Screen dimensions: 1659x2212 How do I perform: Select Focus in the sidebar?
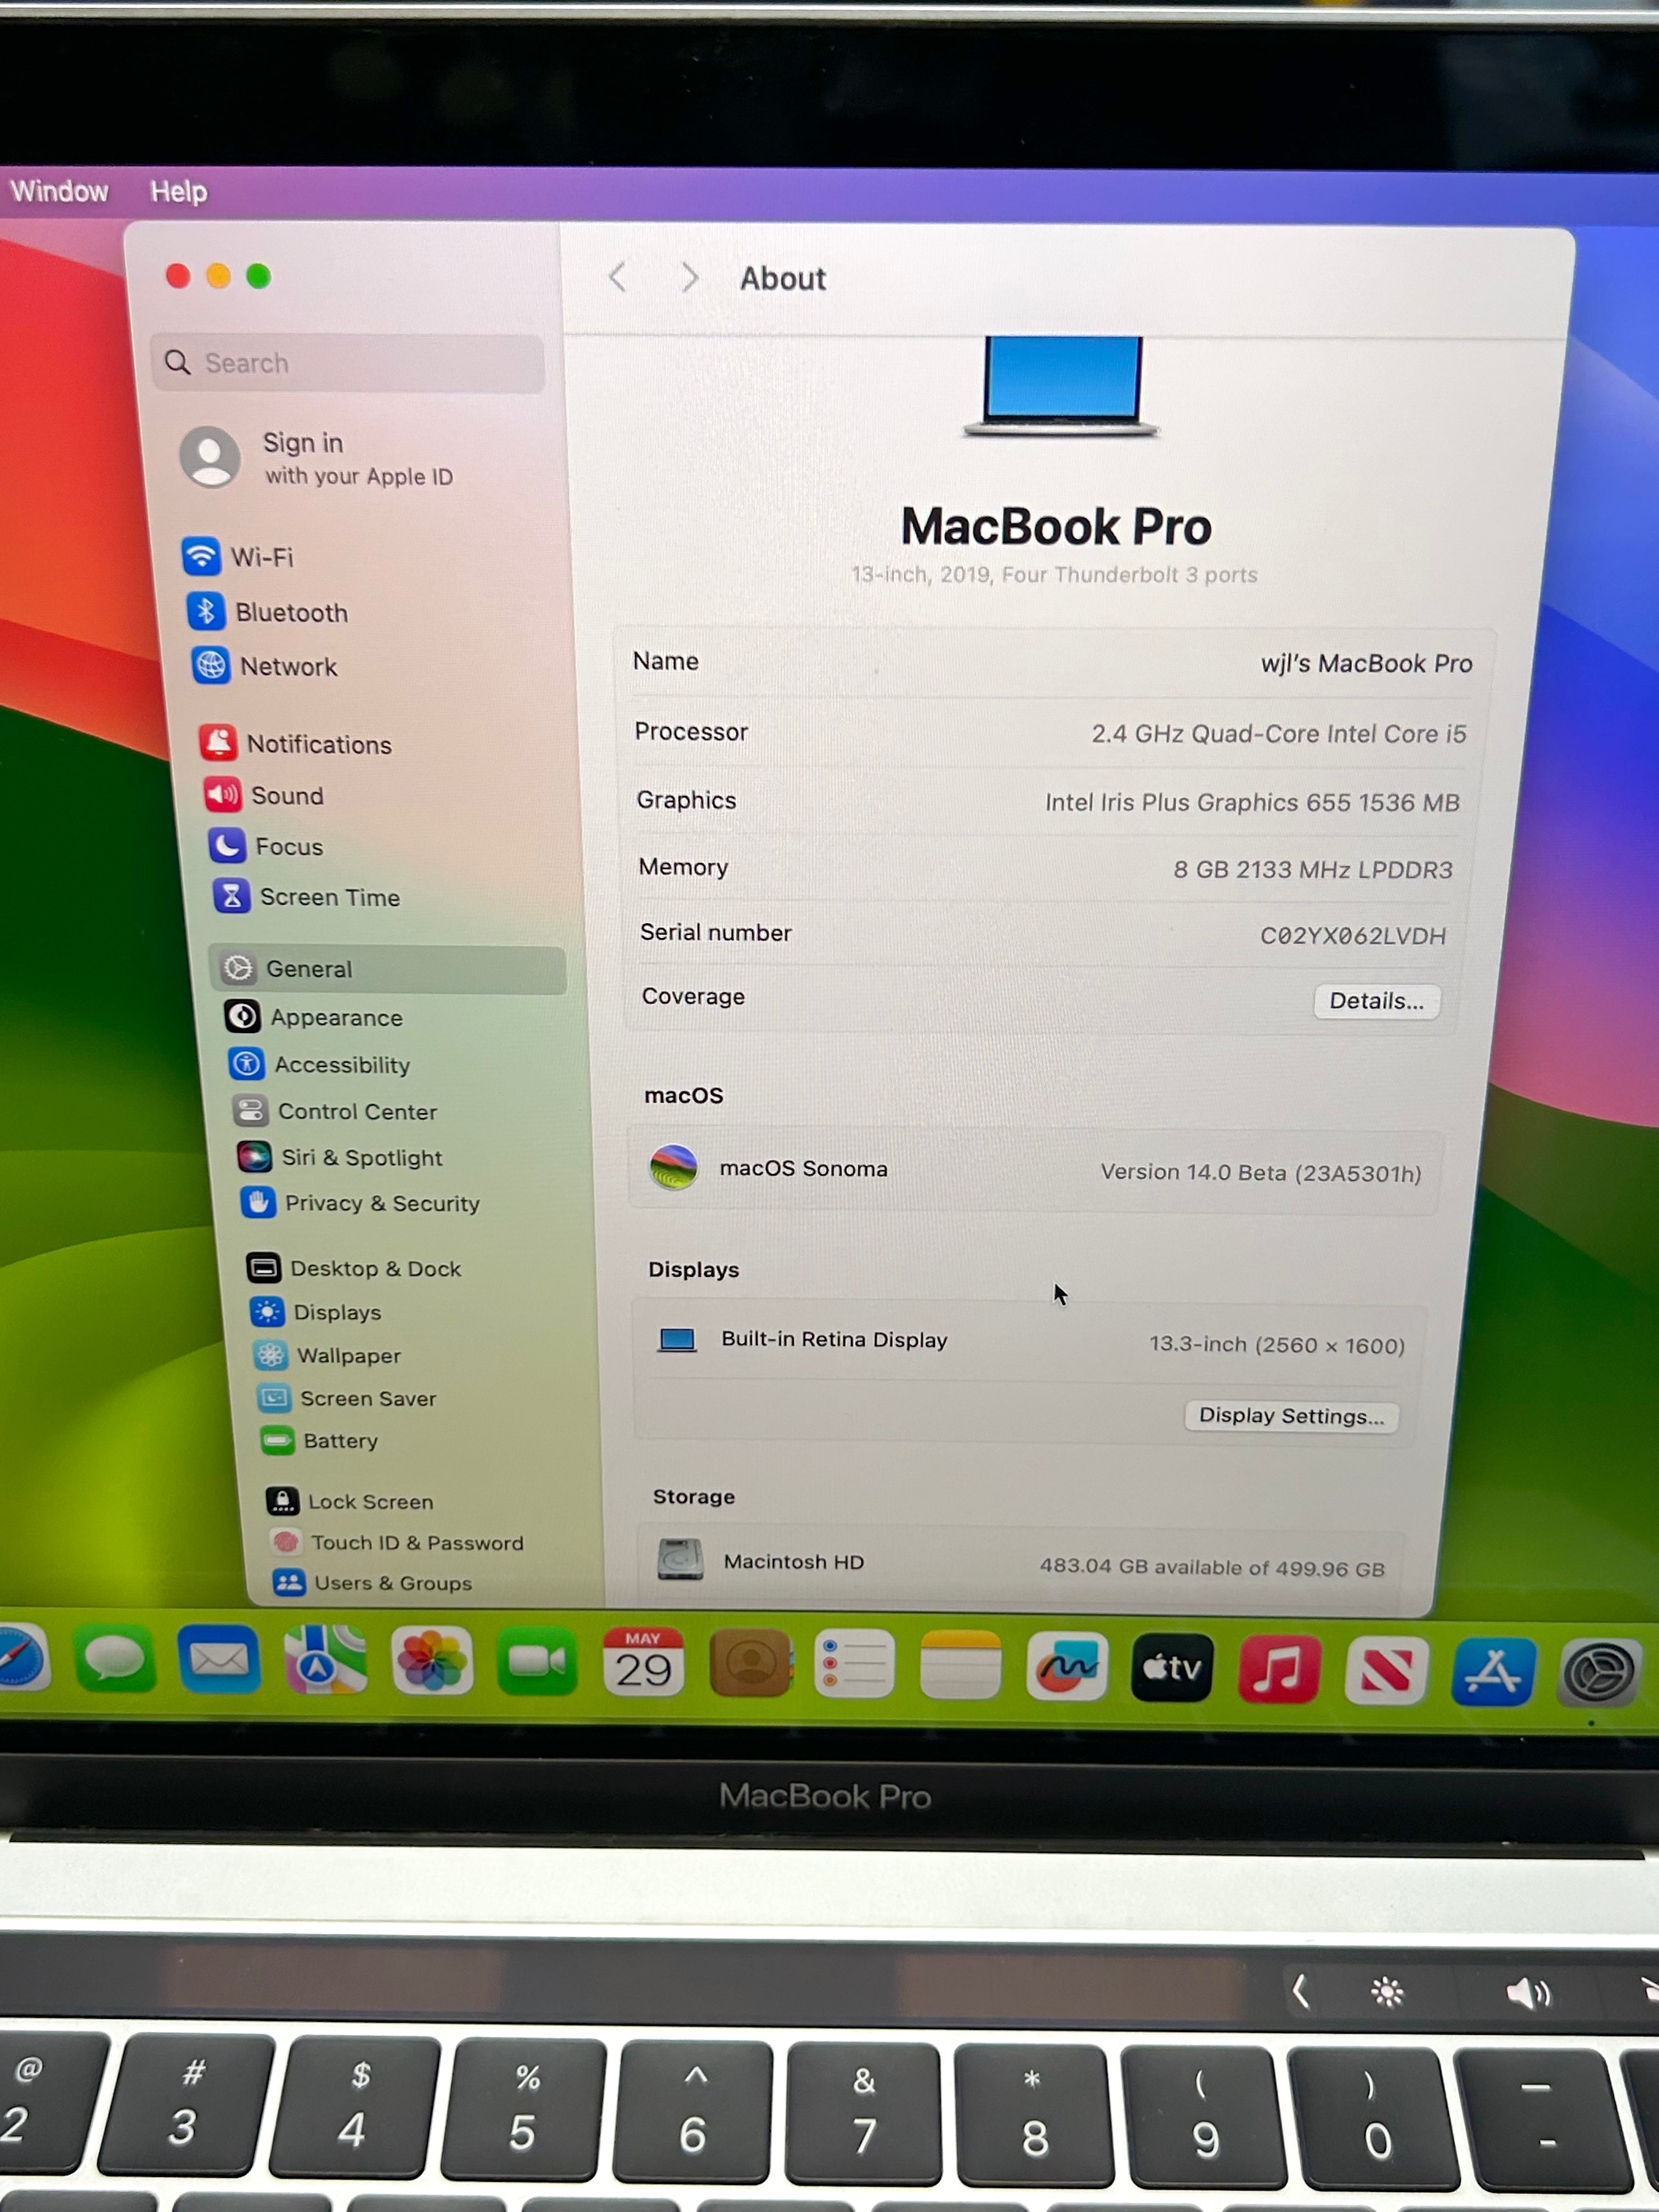(266, 846)
